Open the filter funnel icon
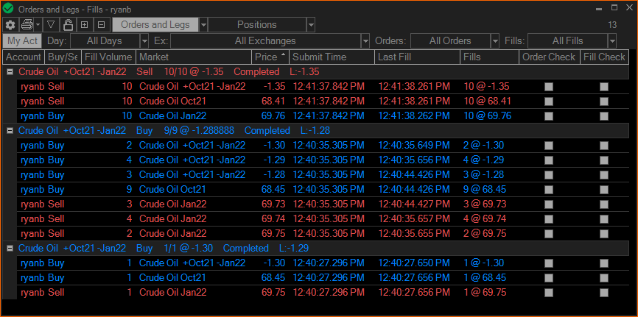638x317 pixels. click(x=51, y=25)
